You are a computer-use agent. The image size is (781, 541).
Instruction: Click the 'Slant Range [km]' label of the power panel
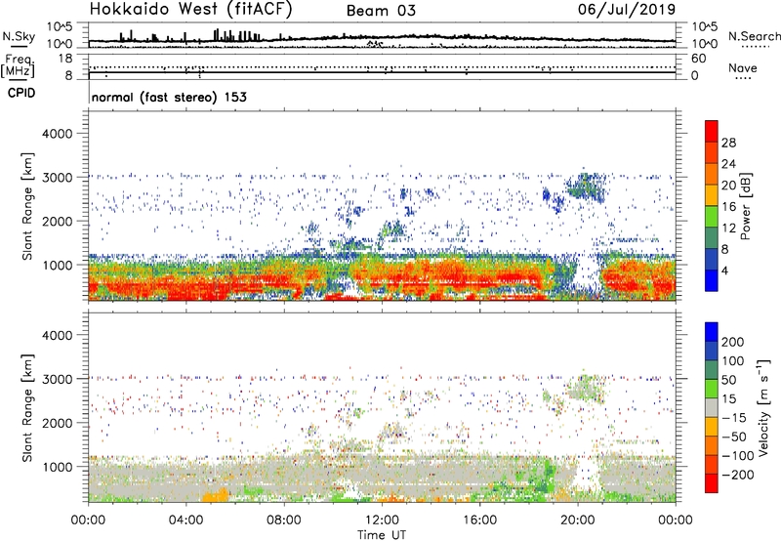(x=27, y=206)
